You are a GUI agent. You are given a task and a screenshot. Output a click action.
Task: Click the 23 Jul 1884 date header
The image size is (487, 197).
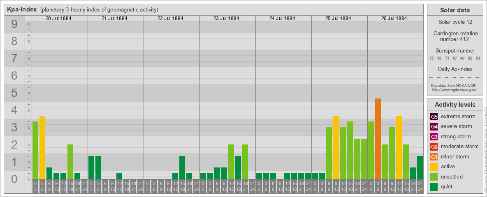226,18
